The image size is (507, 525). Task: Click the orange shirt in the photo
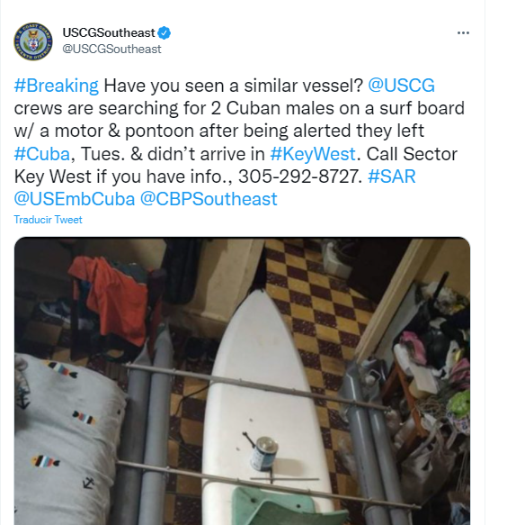pos(111,300)
